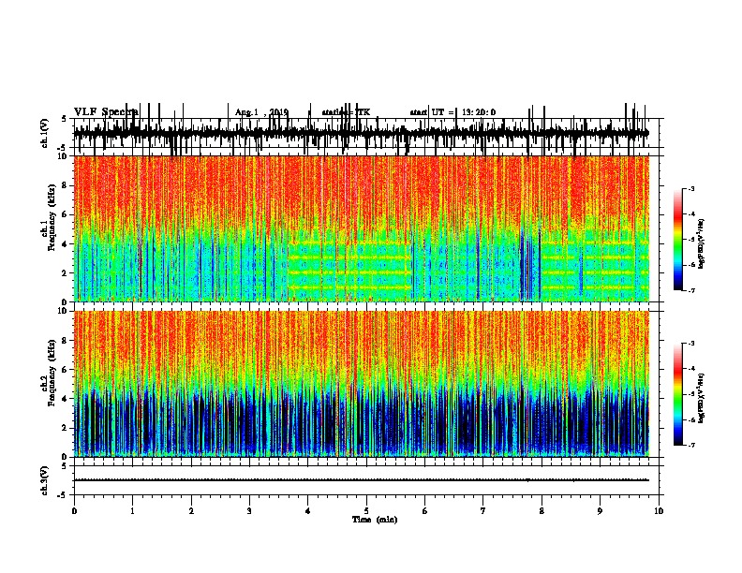Click inside the ch.1 spectrogram panel

coord(362,228)
